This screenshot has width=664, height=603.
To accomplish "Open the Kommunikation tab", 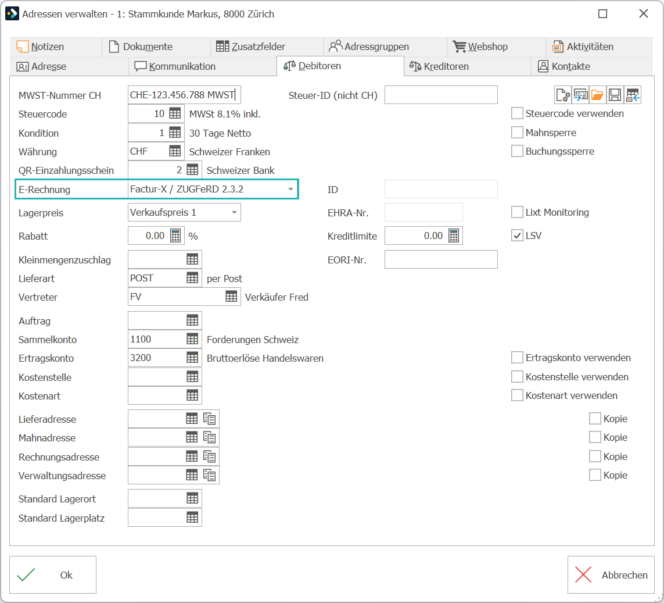I will [202, 66].
